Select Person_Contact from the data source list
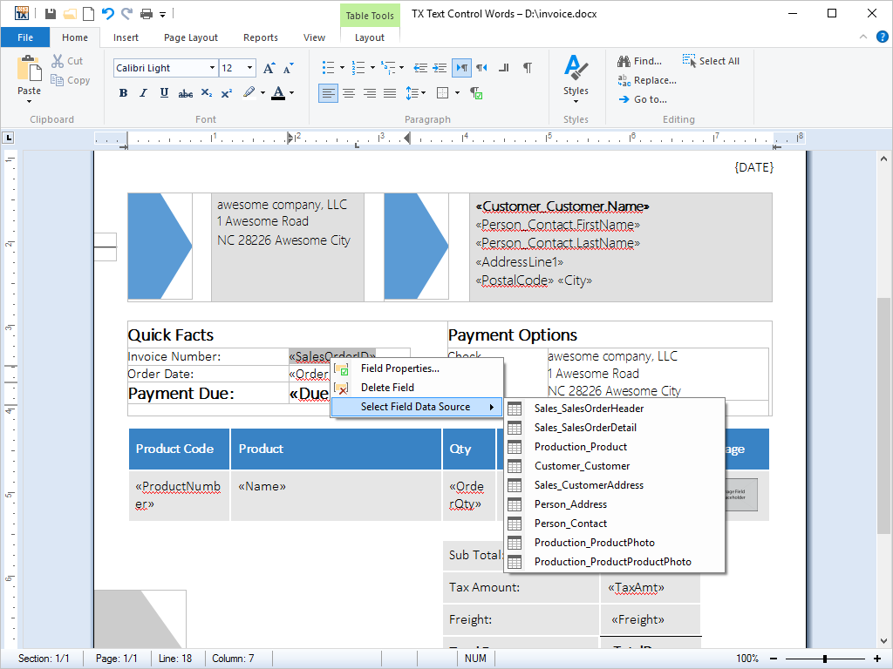 click(570, 524)
